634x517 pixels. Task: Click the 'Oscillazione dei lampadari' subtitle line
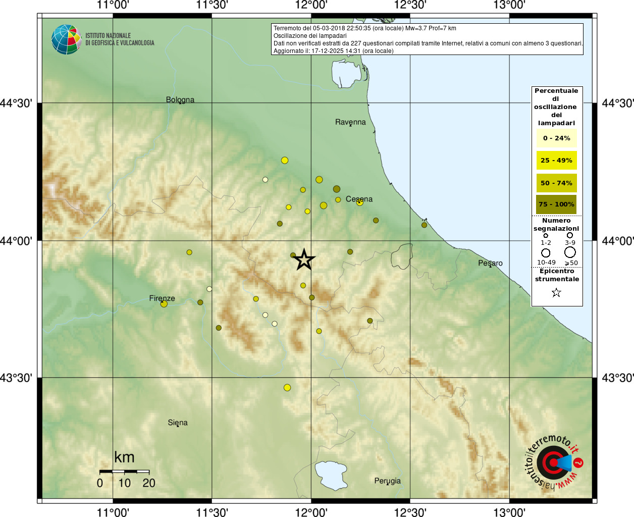point(310,36)
